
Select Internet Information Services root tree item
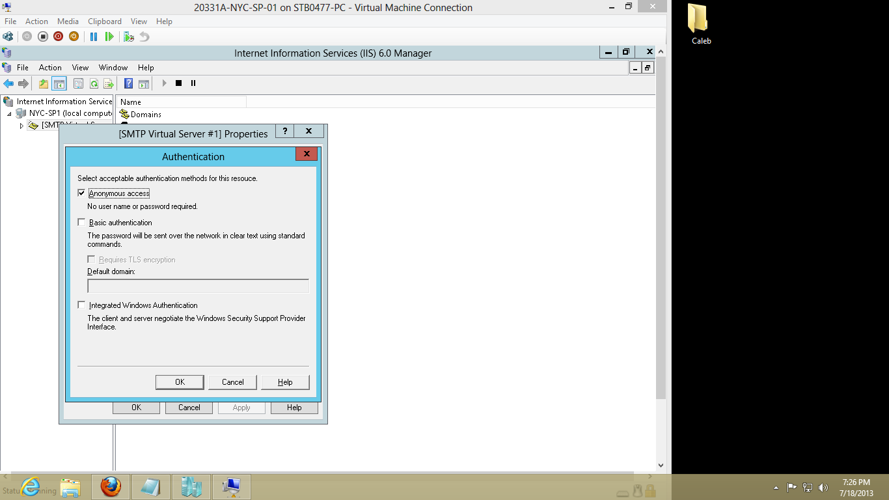58,102
